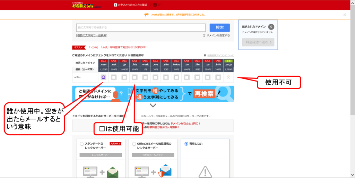The width and height of the screenshot is (355, 178).
Task: Tick the .xyz checkbox for ontsu
Action: point(156,77)
